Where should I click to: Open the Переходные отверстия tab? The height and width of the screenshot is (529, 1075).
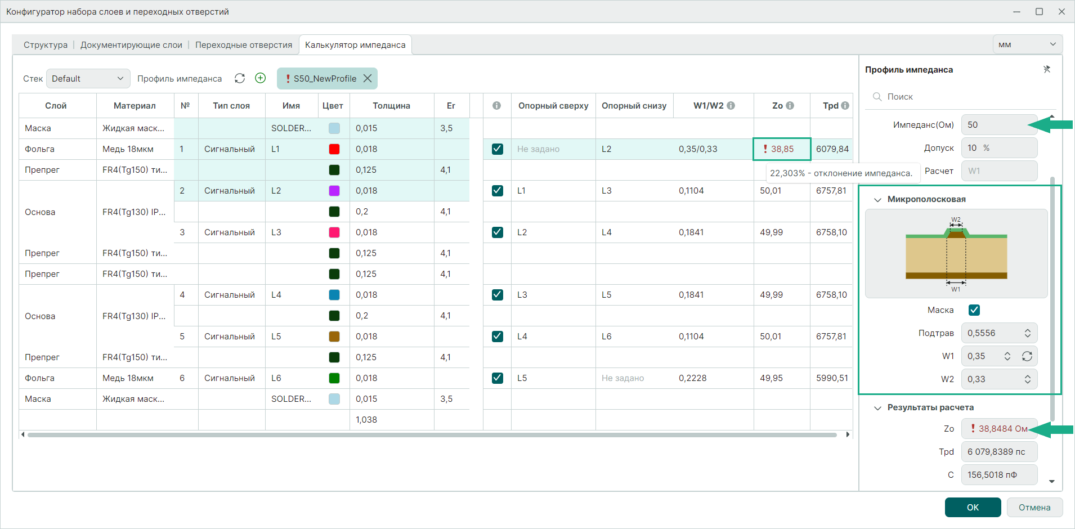pos(244,45)
